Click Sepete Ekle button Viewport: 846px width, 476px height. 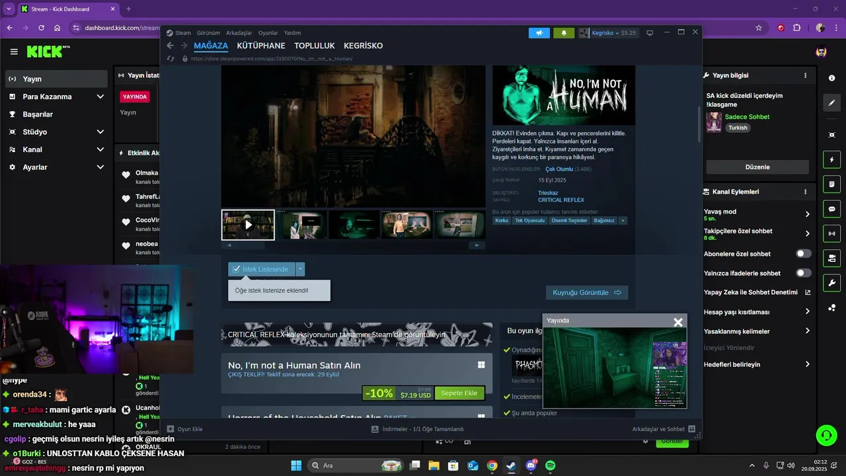(459, 393)
